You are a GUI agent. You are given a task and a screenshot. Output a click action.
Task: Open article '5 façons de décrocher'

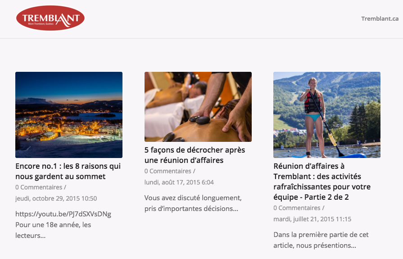pyautogui.click(x=195, y=155)
